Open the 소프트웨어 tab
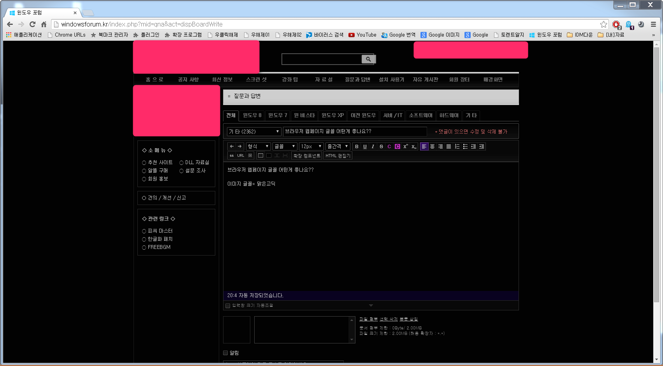Screen dimensions: 663x366 pyautogui.click(x=420, y=116)
